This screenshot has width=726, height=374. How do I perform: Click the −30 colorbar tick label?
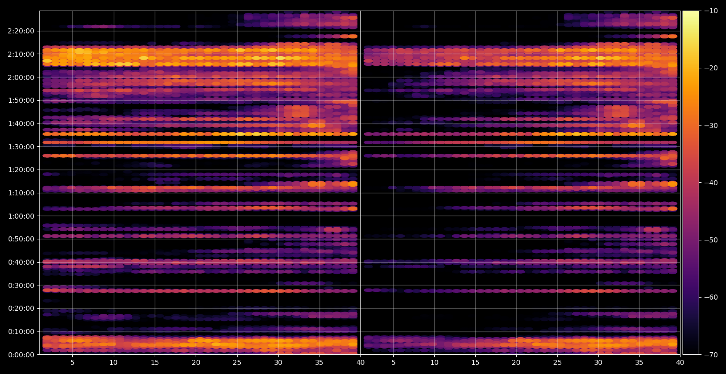tap(711, 126)
